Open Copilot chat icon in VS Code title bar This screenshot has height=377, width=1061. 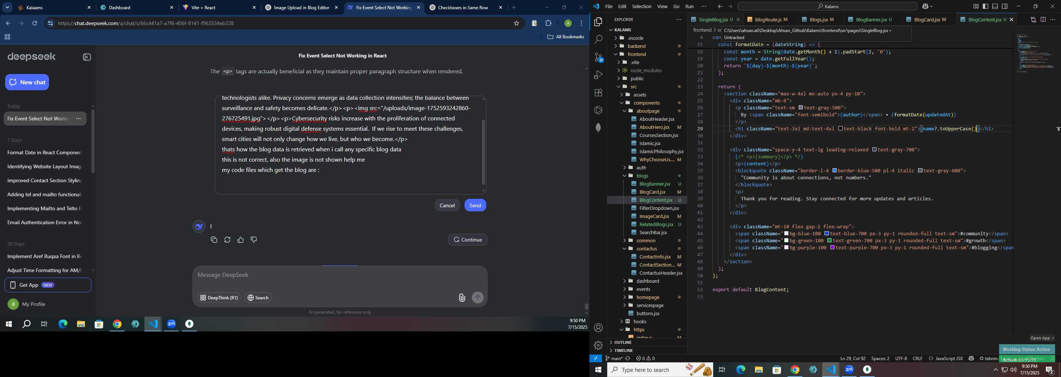click(926, 7)
